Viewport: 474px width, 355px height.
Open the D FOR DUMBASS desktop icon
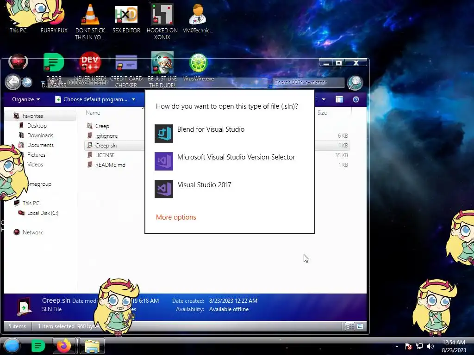point(54,69)
